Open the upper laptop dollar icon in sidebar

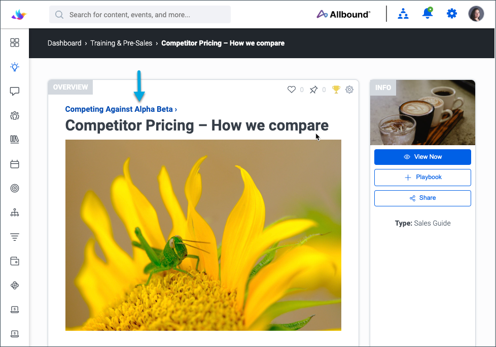(15, 310)
